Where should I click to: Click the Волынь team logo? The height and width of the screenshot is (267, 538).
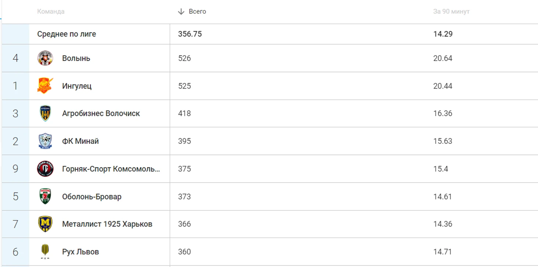coord(45,58)
